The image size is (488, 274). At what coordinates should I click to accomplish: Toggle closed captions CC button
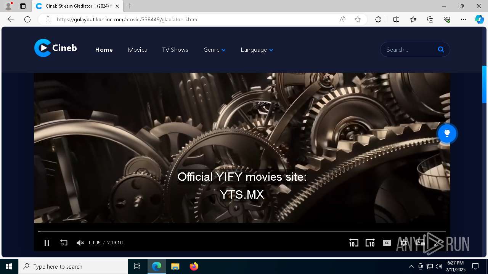[387, 242]
